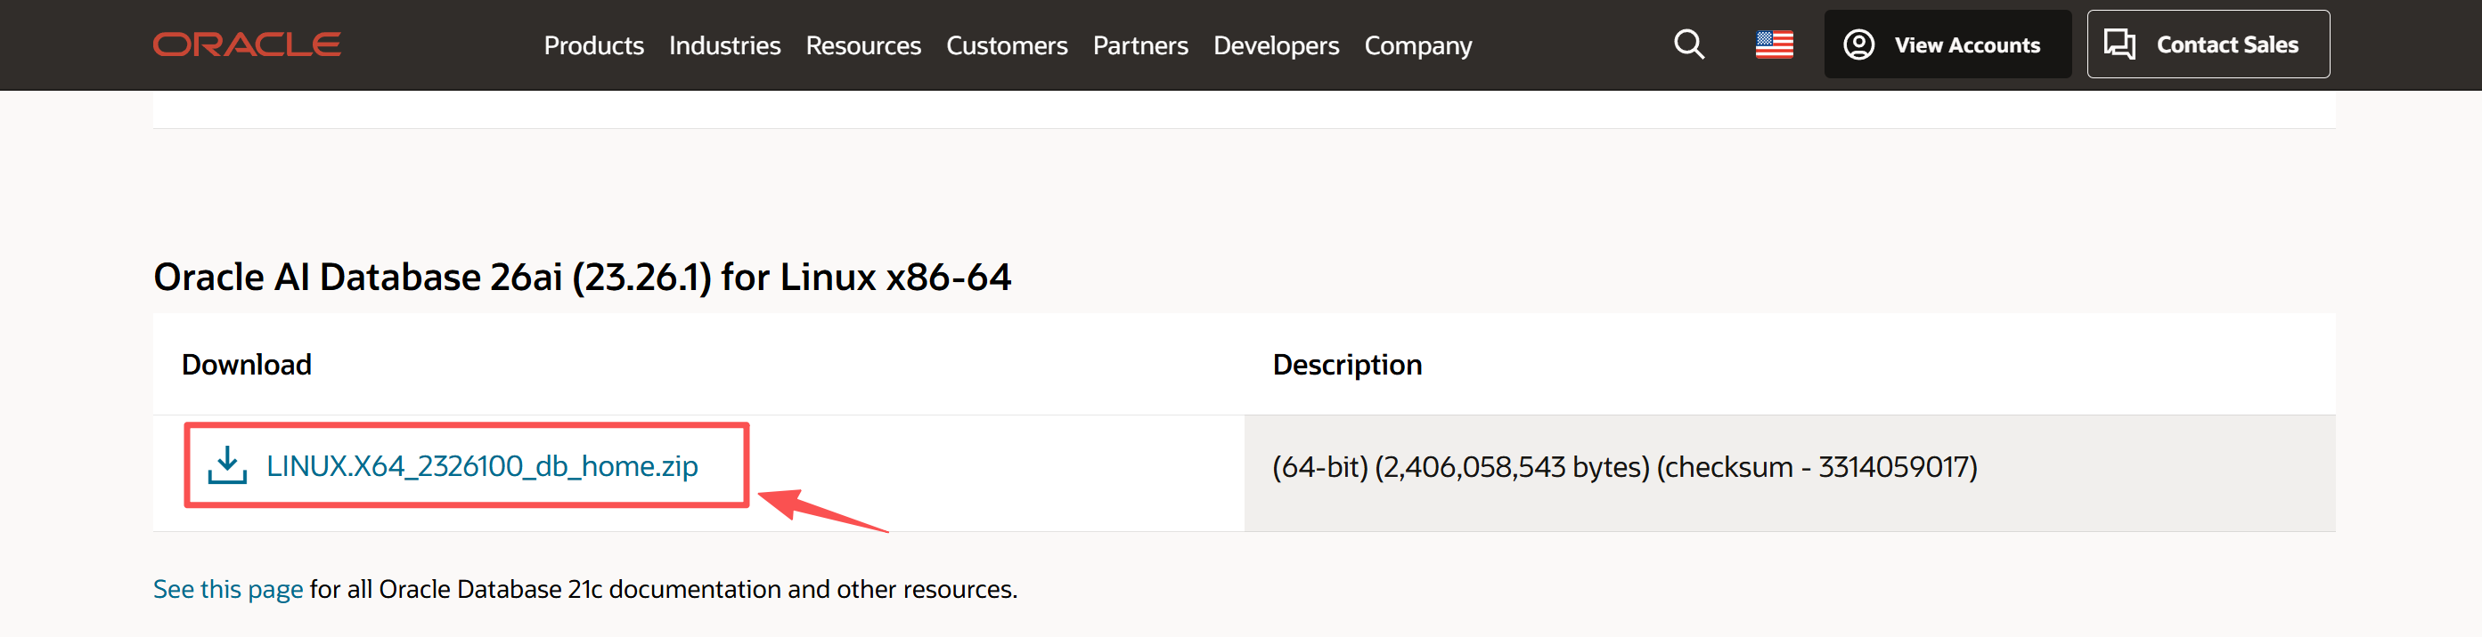2482x637 pixels.
Task: Follow the 'See this page' link
Action: coord(228,589)
